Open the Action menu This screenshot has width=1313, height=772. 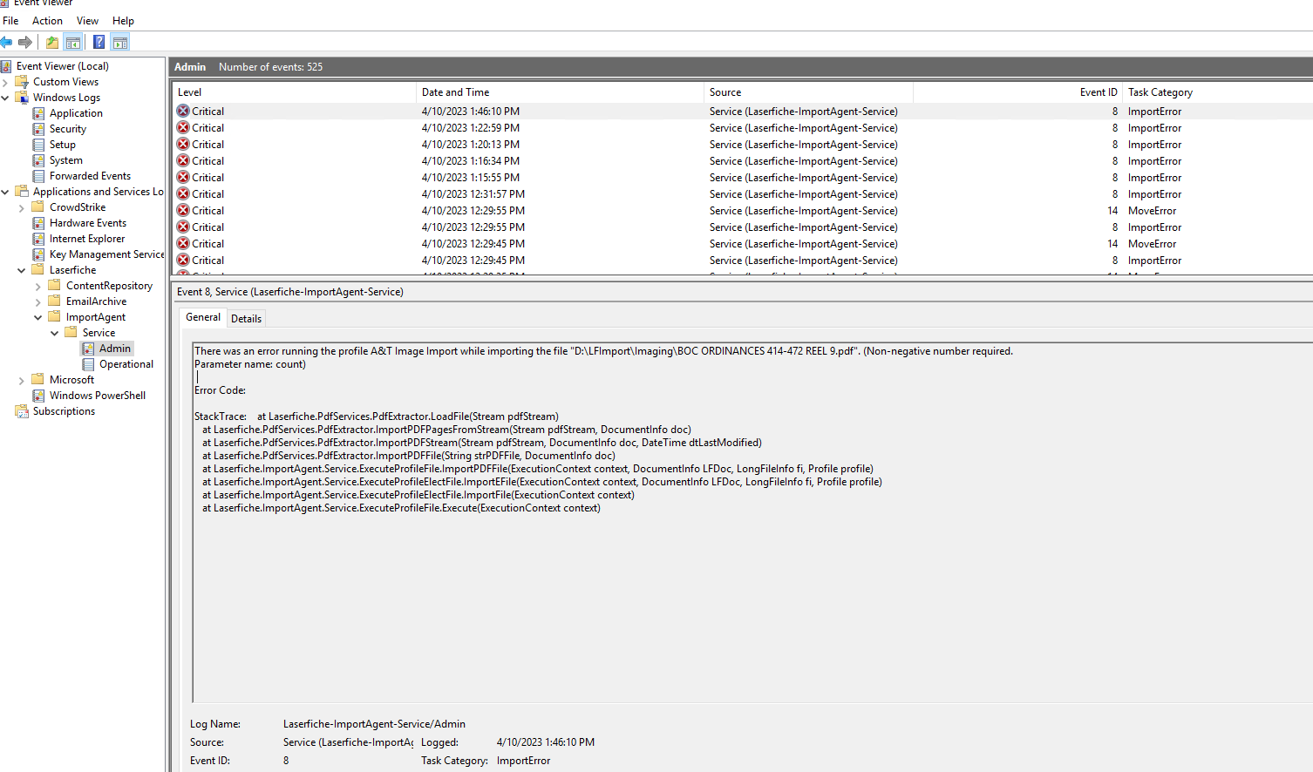tap(47, 21)
